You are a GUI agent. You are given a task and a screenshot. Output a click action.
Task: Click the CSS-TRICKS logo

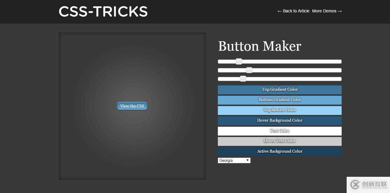tap(103, 11)
